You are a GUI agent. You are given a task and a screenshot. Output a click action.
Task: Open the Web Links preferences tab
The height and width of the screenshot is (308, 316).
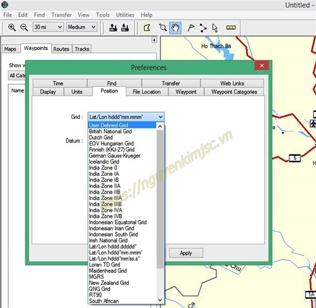tap(232, 83)
